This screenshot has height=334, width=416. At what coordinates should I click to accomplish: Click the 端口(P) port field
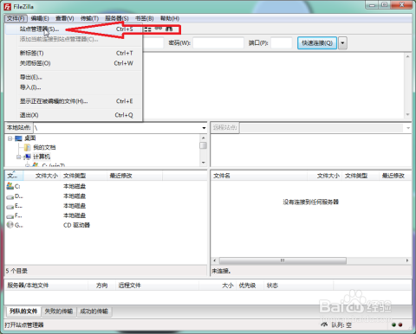tap(282, 43)
